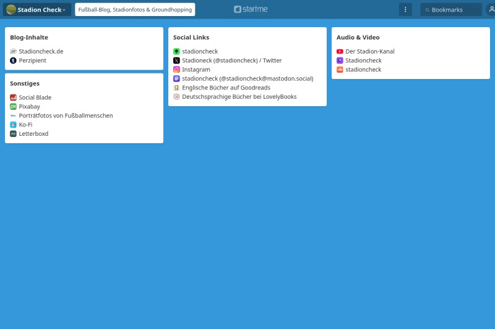Open stadioncheck link in Social Links
495x329 pixels.
pyautogui.click(x=200, y=51)
